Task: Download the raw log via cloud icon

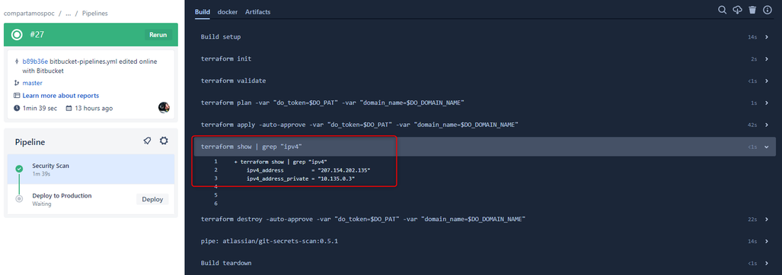Action: click(x=737, y=10)
